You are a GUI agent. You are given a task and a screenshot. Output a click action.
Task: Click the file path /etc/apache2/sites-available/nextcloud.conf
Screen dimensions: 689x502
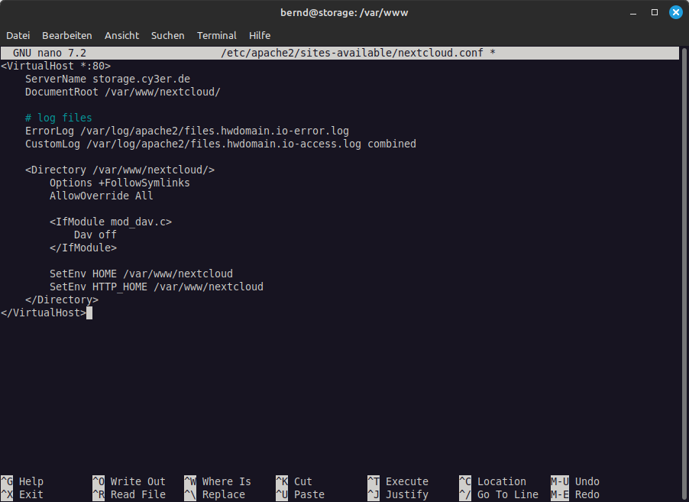(352, 53)
